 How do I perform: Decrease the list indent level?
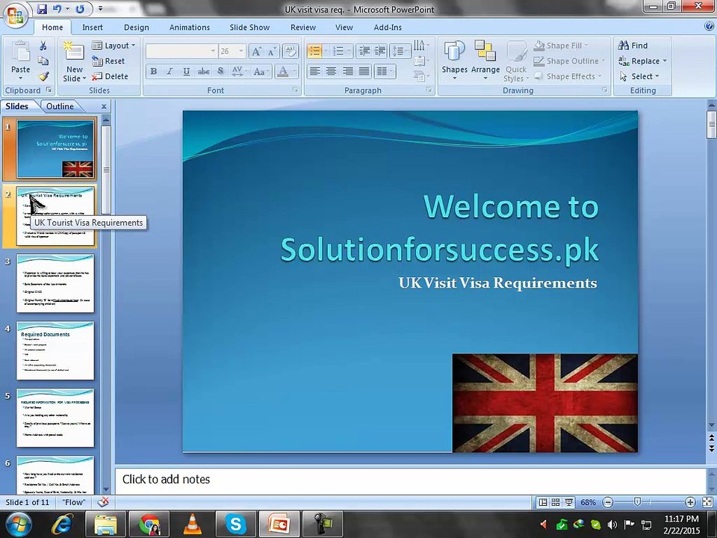tap(364, 51)
